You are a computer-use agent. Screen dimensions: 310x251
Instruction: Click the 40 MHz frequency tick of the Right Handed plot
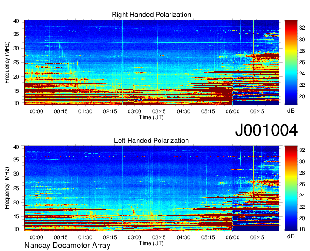pyautogui.click(x=16, y=21)
